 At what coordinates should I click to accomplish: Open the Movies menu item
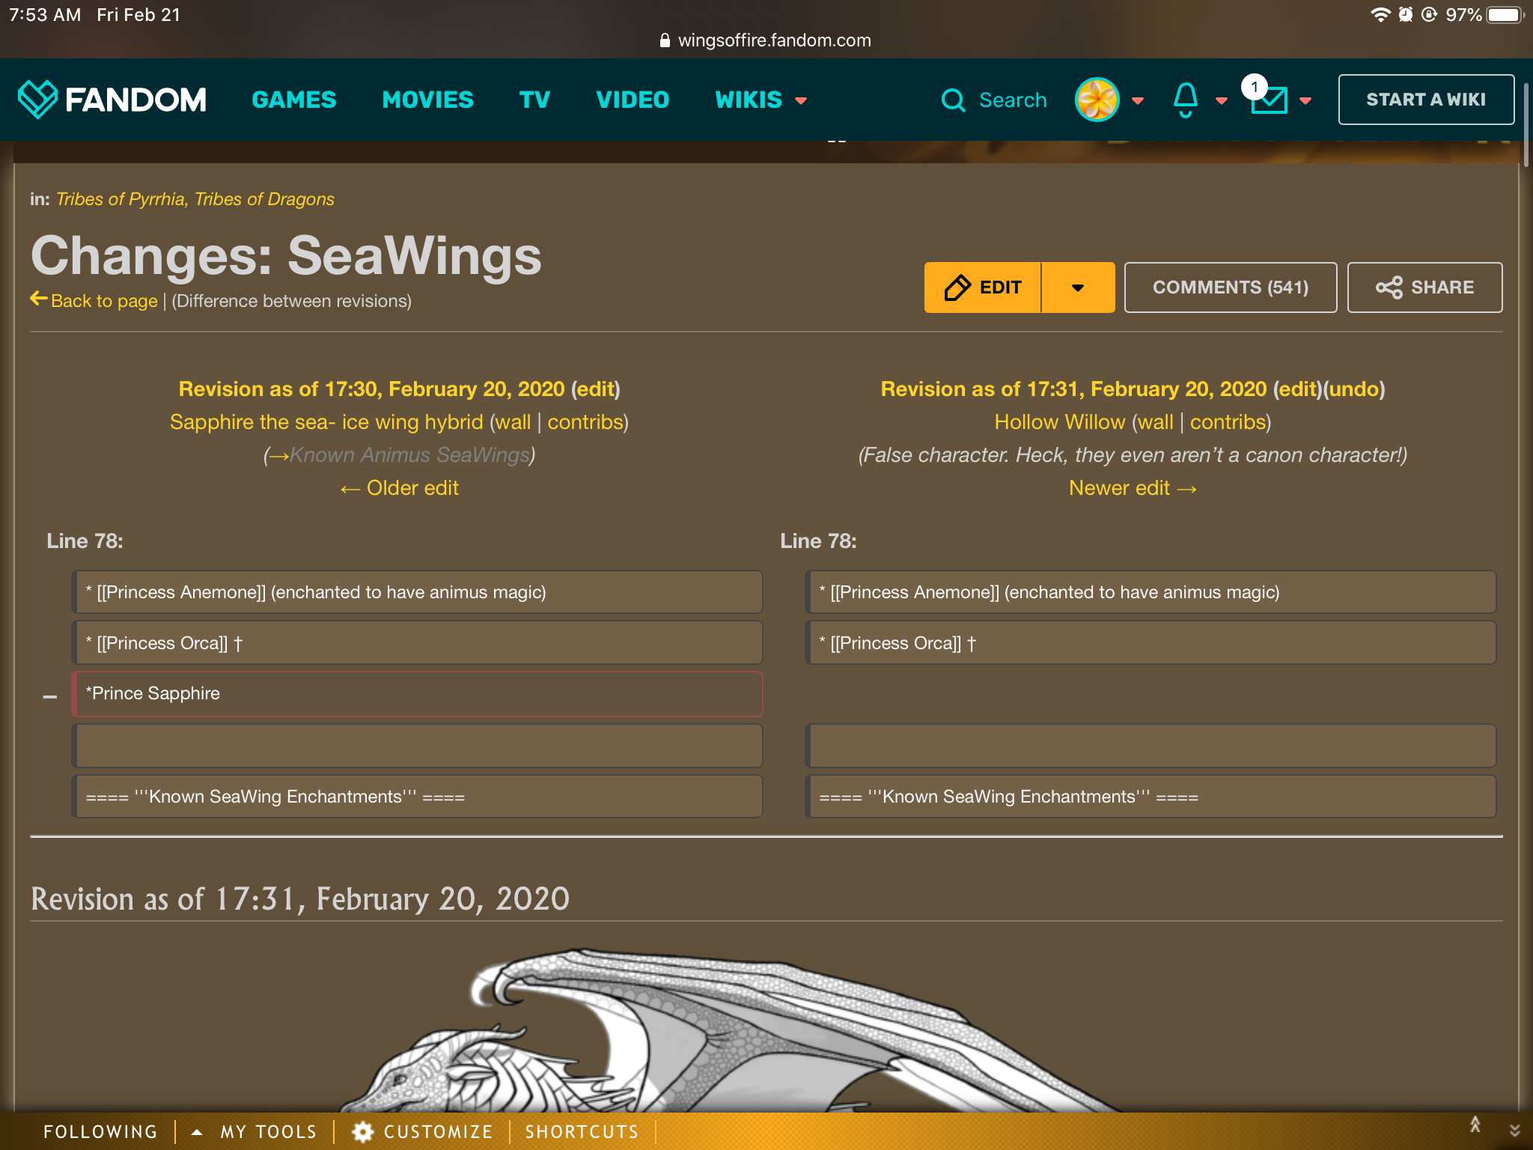427,100
